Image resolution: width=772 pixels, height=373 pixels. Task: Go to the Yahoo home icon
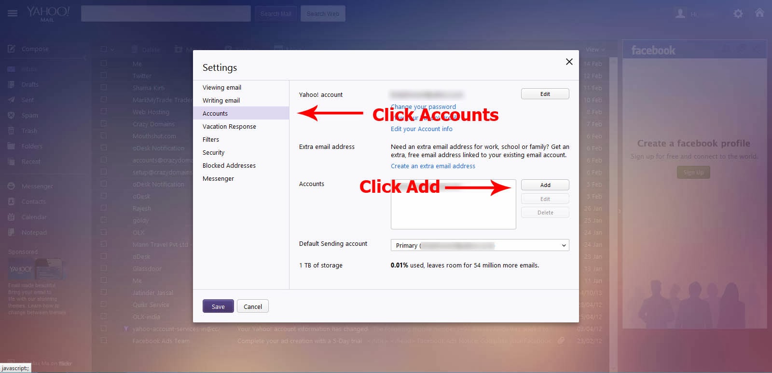(x=759, y=13)
